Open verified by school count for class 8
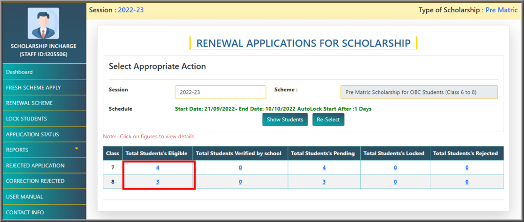Image resolution: width=524 pixels, height=222 pixels. [x=241, y=182]
